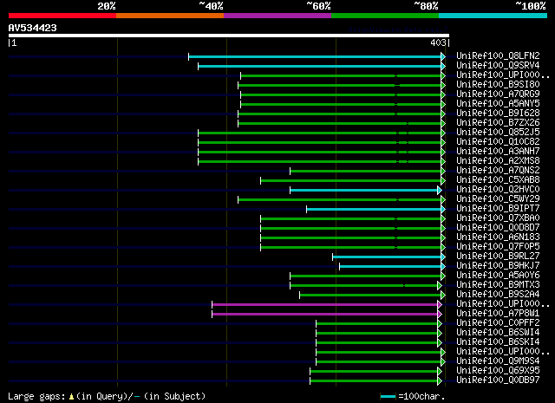Image resolution: width=555 pixels, height=403 pixels.
Task: Open the UniRef100_A5ANY5 hit label
Action: pyautogui.click(x=498, y=104)
